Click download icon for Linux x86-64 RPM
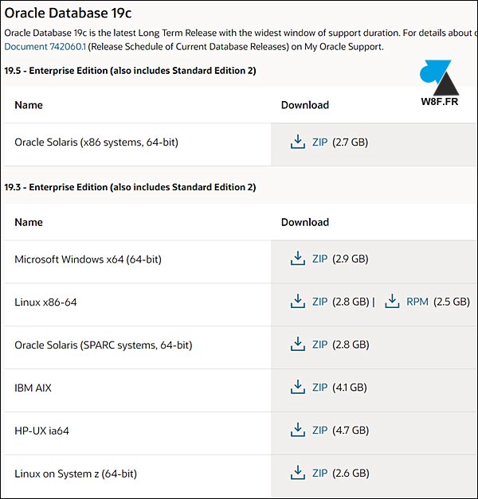This screenshot has width=478, height=499. [392, 301]
